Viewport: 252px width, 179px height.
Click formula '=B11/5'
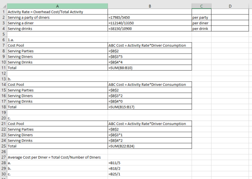(149, 163)
